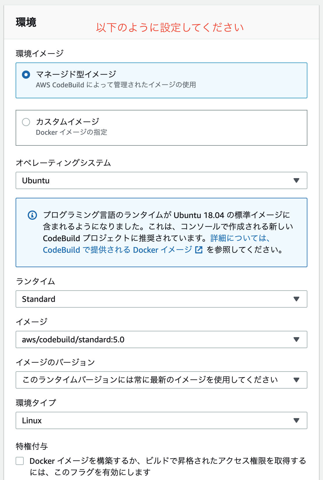The image size is (323, 480).
Task: Click the info icon in the blue notice banner
Action: coord(32,215)
